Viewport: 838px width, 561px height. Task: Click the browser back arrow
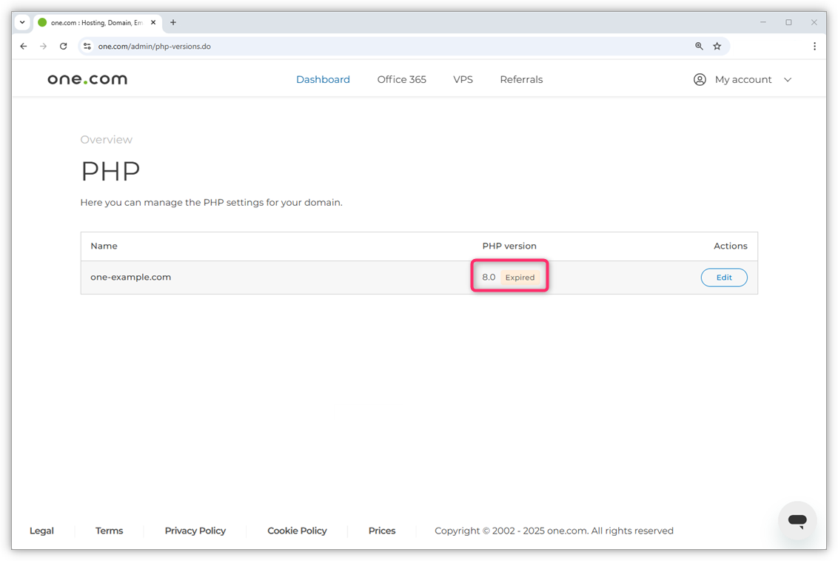[x=23, y=46]
